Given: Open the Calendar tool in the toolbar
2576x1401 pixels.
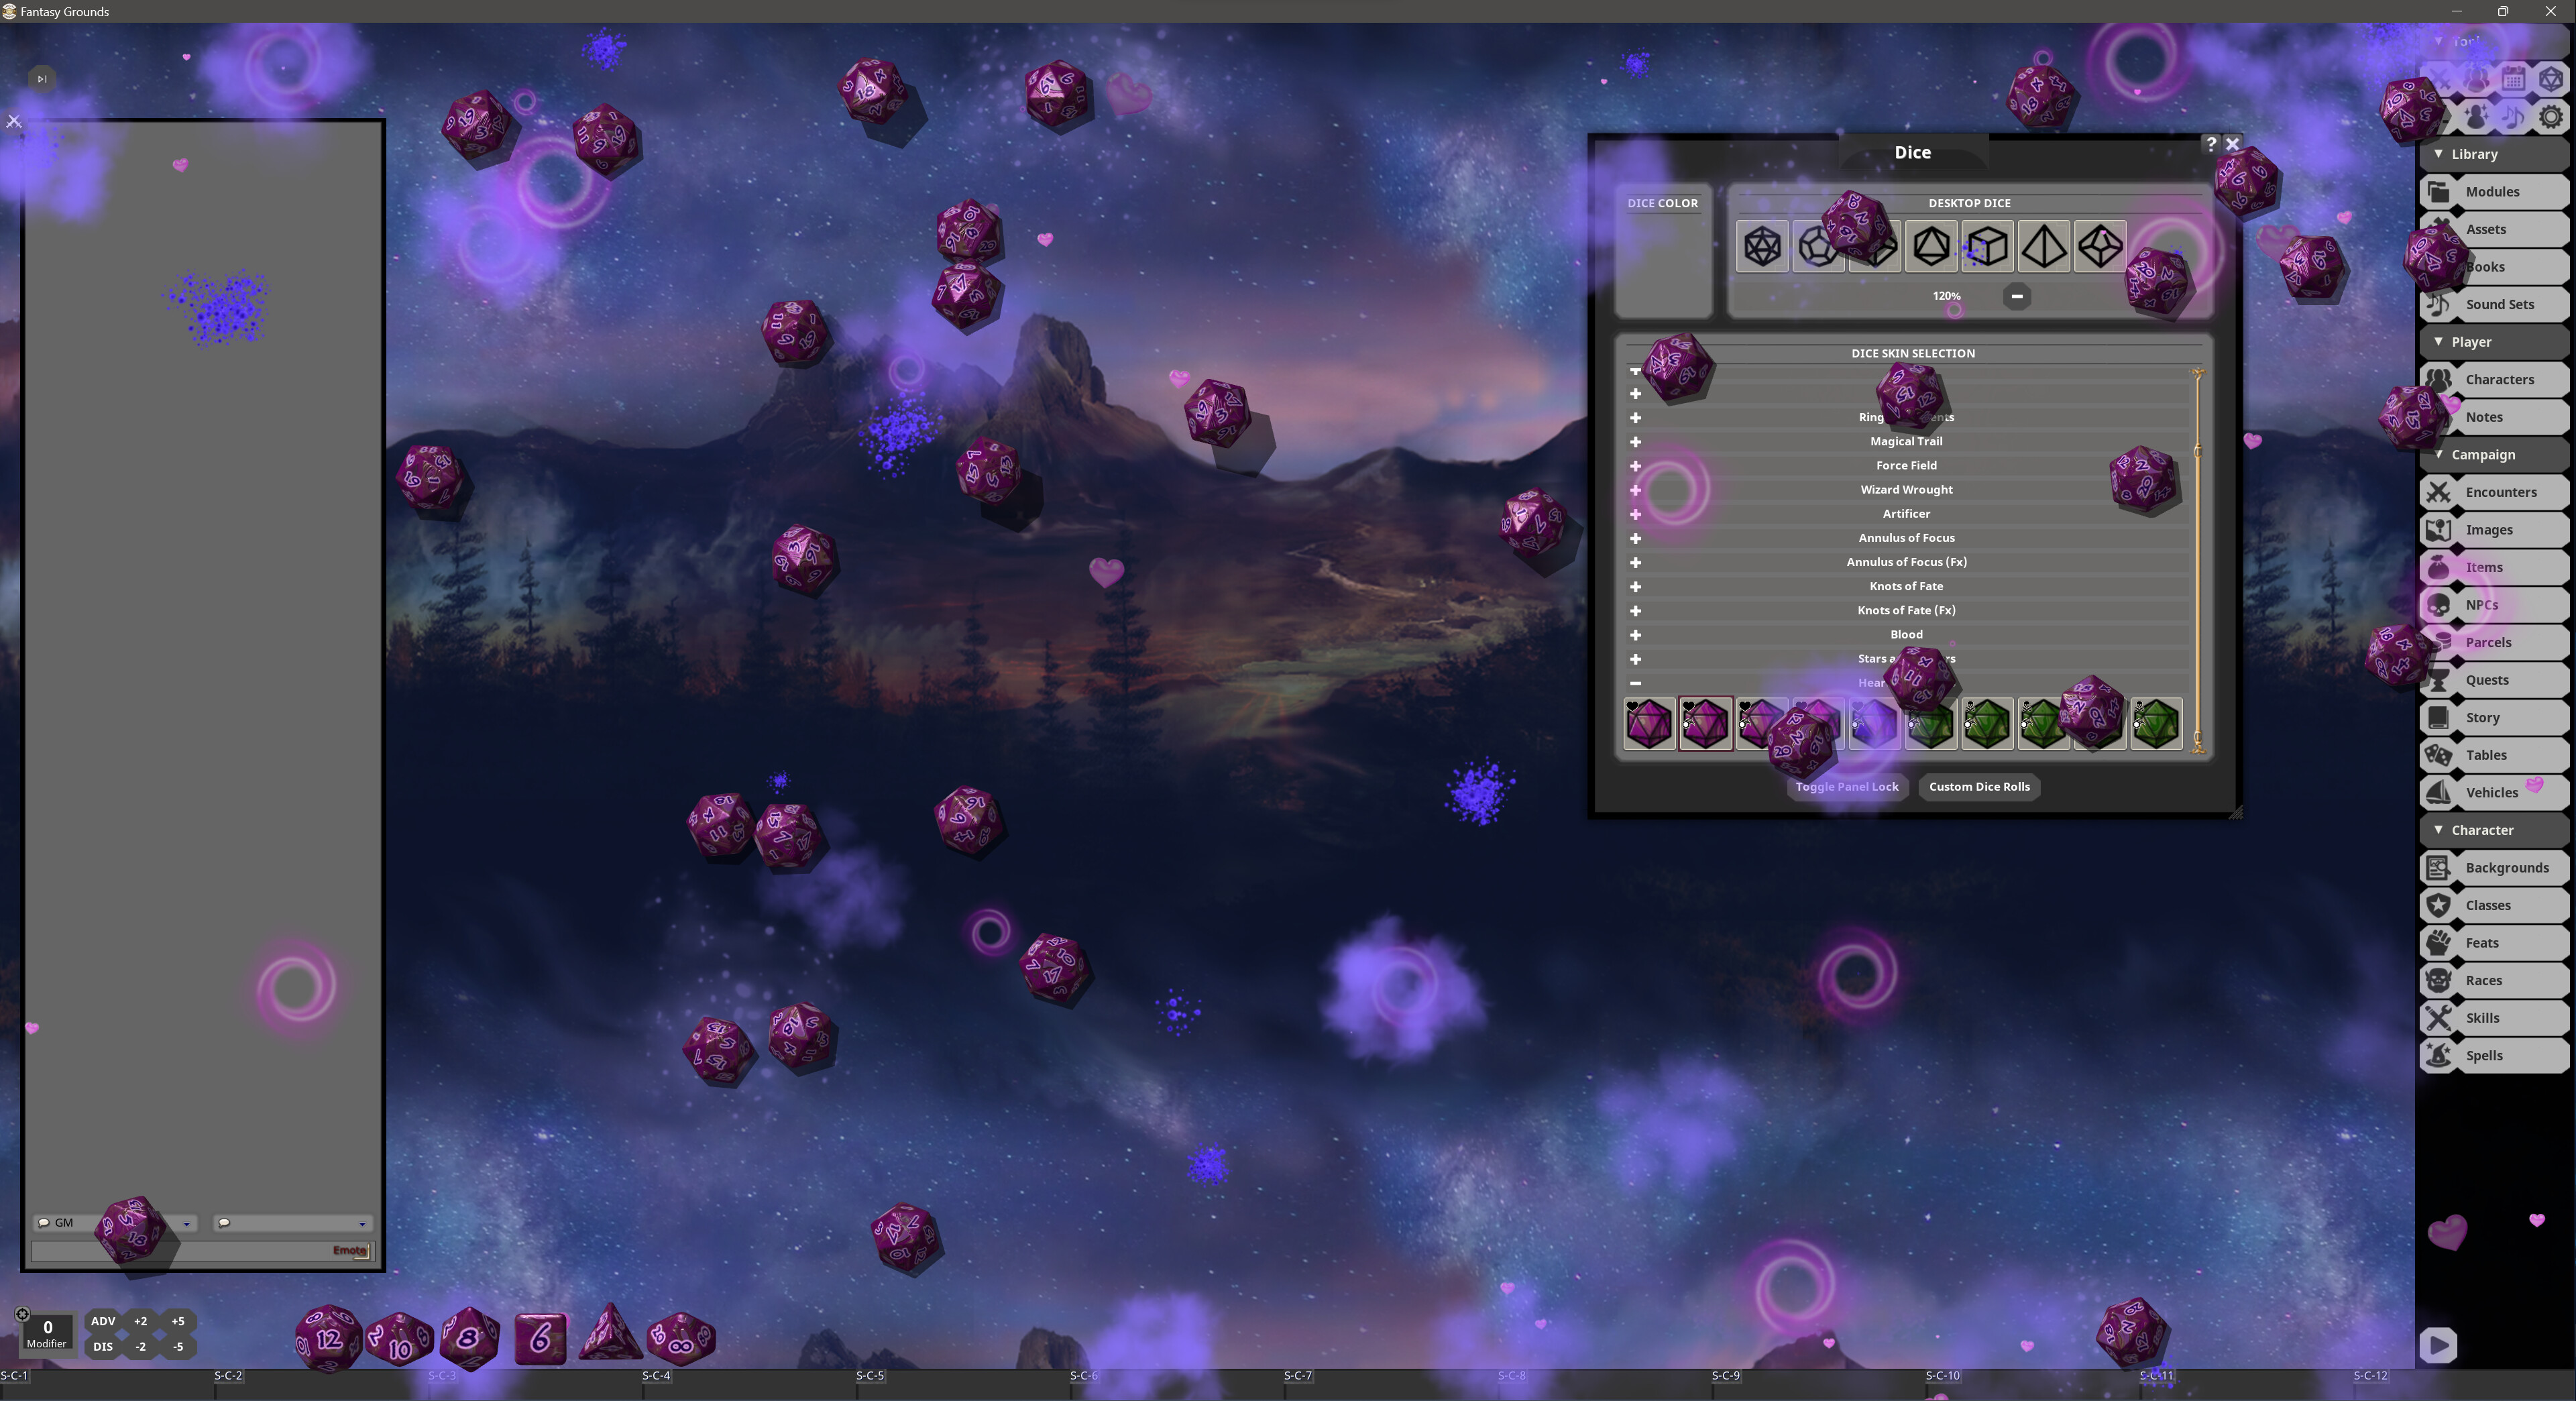Looking at the screenshot, I should click(x=2514, y=79).
